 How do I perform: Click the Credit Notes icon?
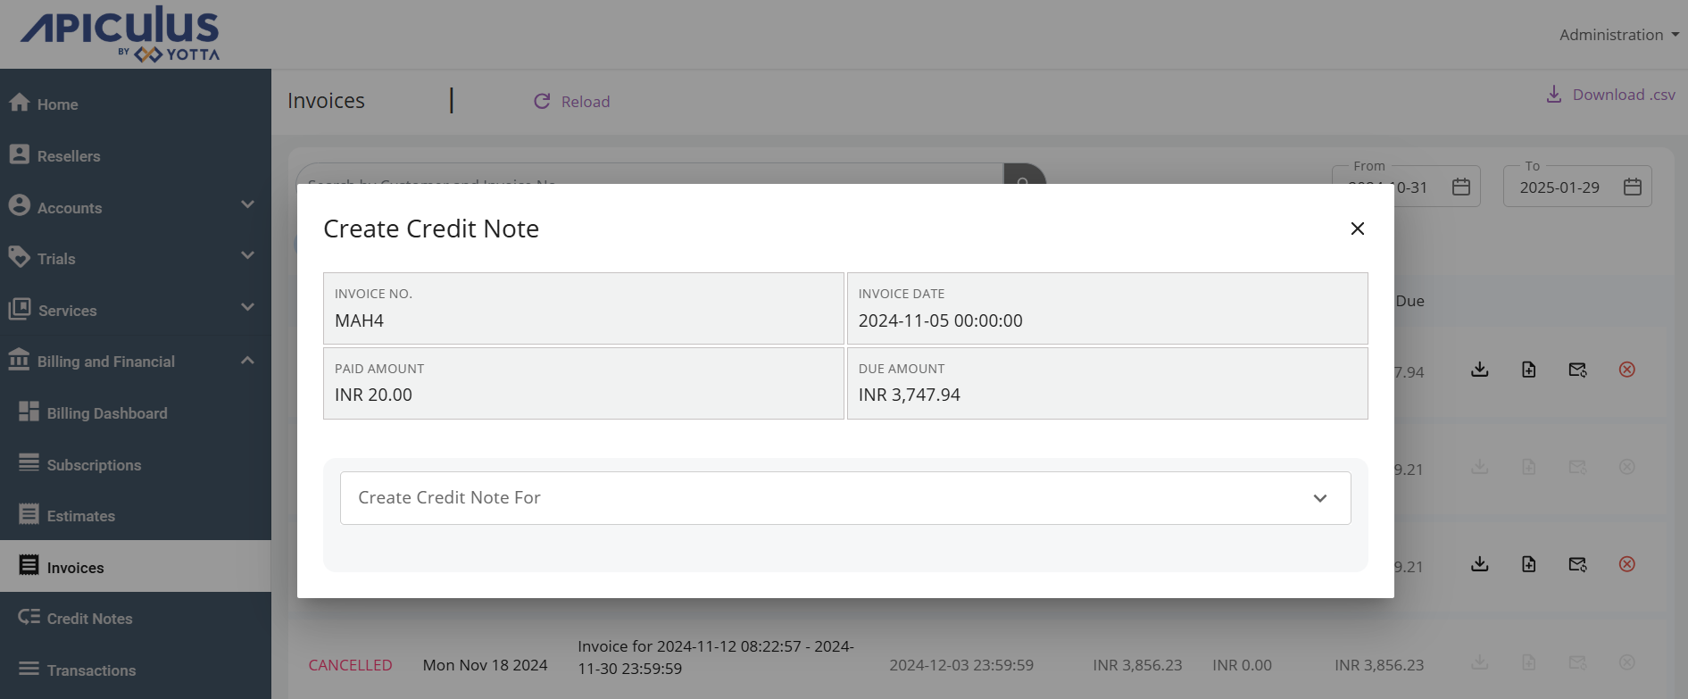[x=29, y=616]
